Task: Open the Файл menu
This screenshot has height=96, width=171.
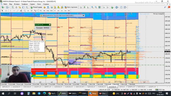Action: [x=5, y=4]
